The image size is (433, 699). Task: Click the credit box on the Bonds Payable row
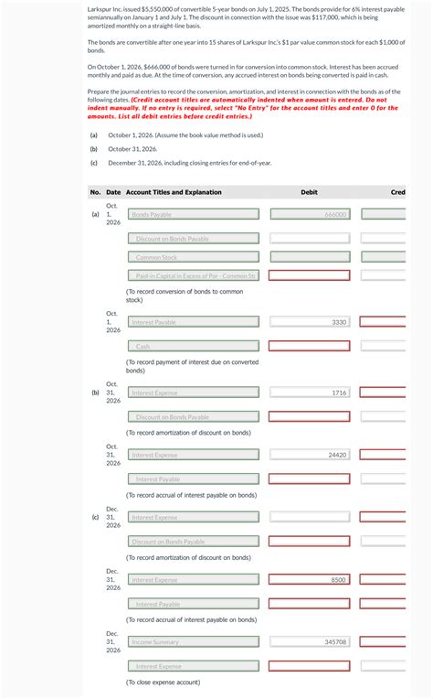tap(383, 214)
